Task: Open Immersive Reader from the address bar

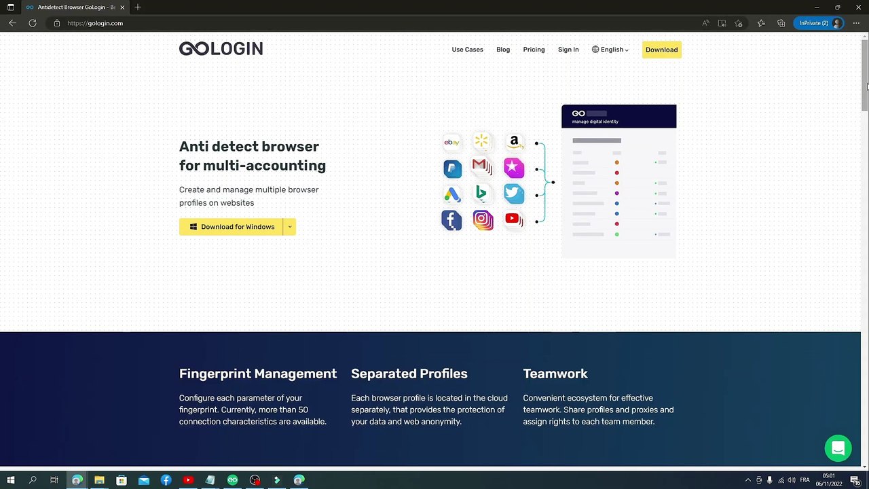Action: 722,23
